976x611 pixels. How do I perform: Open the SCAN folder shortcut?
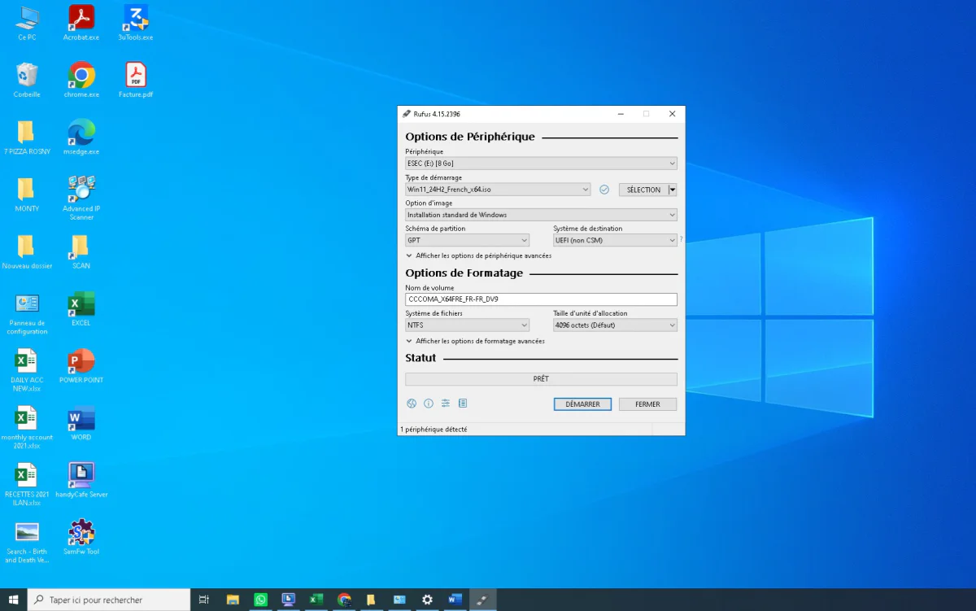click(81, 251)
